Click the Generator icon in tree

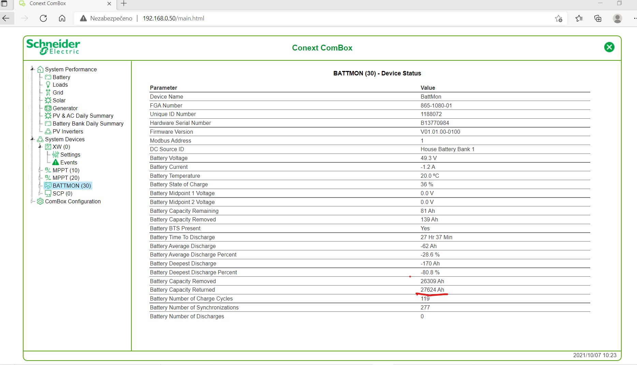pyautogui.click(x=48, y=108)
